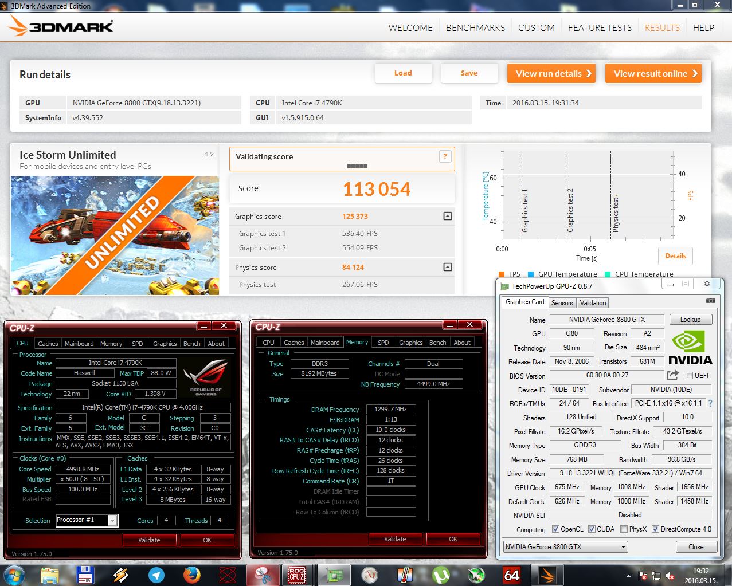This screenshot has width=732, height=586.
Task: Click the Close button in GPU-Z
Action: (x=696, y=547)
